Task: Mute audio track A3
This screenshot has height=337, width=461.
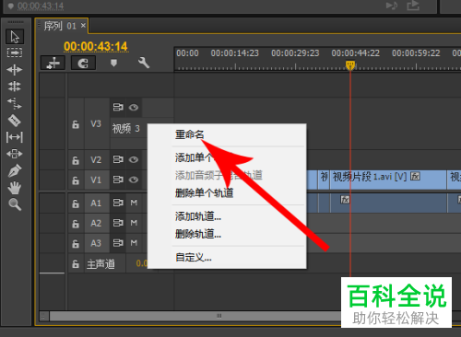Action: 134,243
